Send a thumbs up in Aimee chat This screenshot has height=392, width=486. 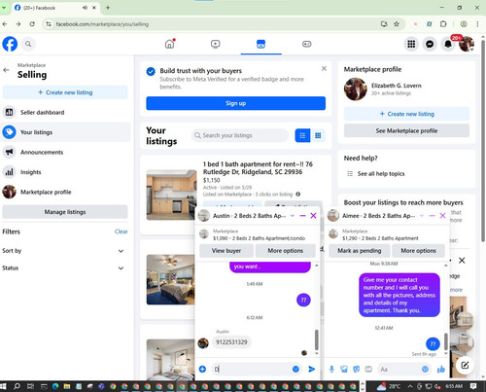pos(441,369)
